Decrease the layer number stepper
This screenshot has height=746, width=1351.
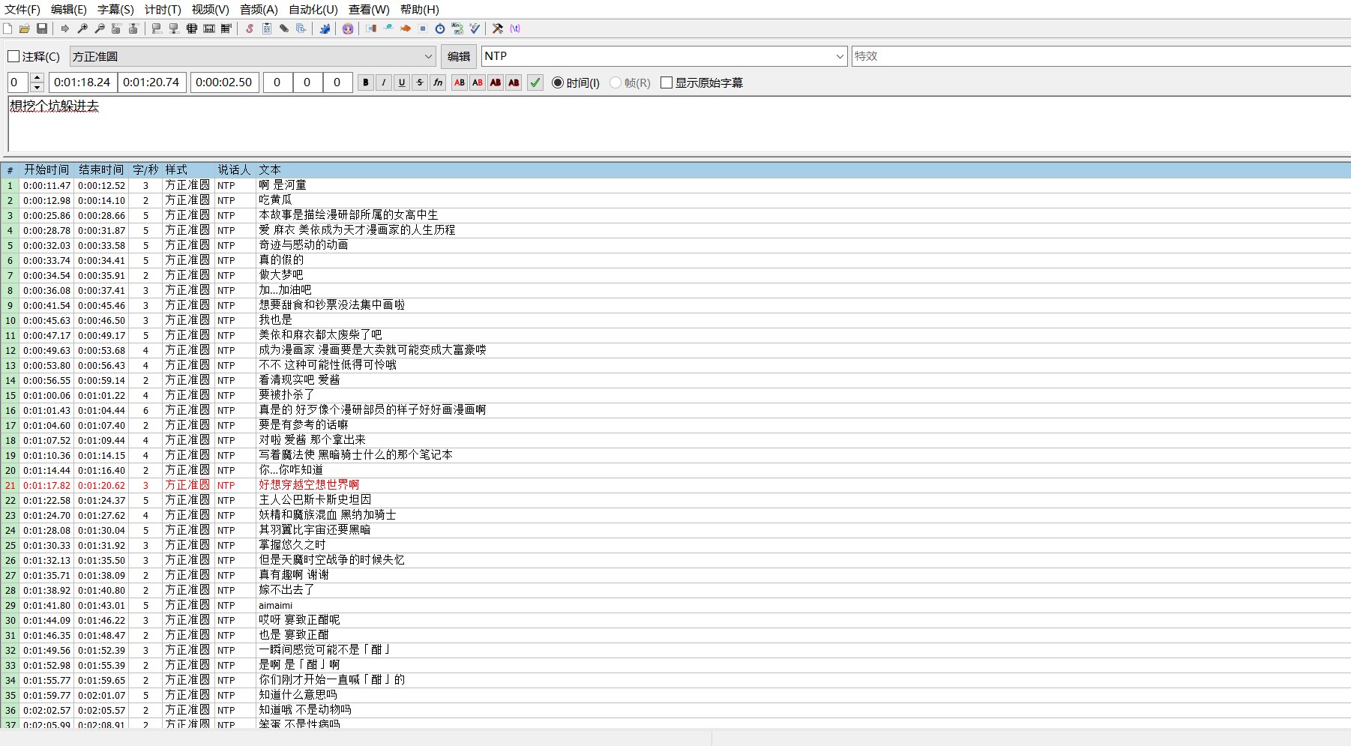pyautogui.click(x=37, y=87)
